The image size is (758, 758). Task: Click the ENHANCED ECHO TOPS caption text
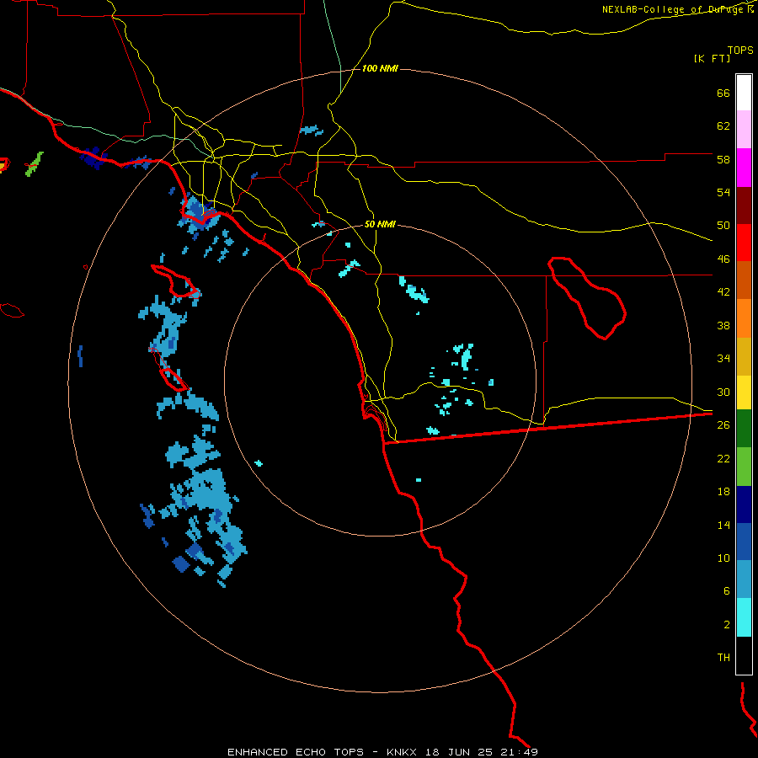[x=296, y=752]
